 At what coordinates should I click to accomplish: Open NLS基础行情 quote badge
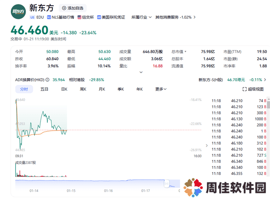[x=61, y=17]
